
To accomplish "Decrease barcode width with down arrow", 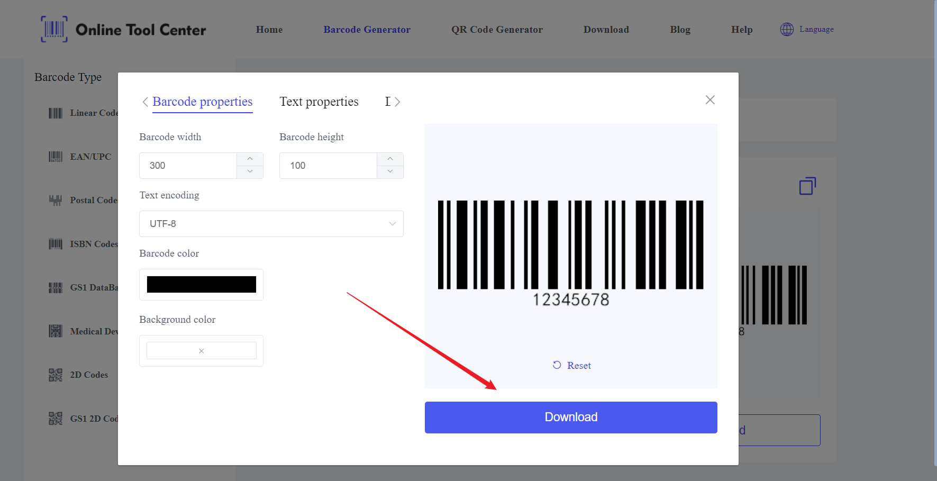I will click(250, 171).
